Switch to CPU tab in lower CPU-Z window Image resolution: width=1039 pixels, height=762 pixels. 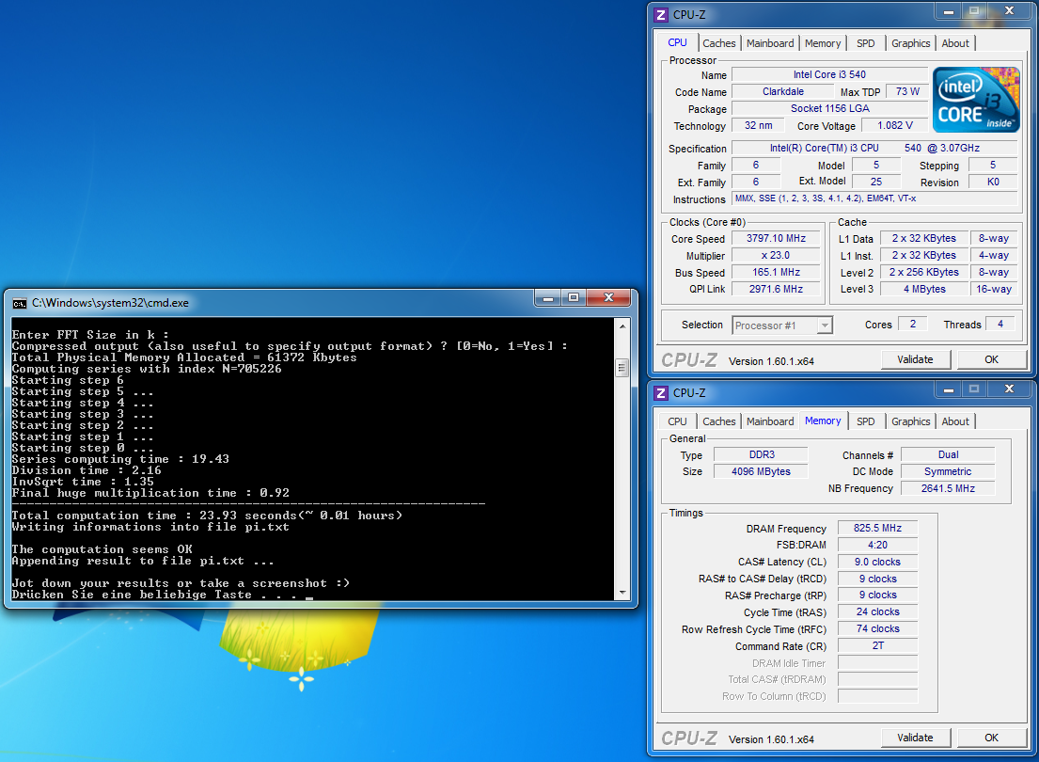[677, 421]
